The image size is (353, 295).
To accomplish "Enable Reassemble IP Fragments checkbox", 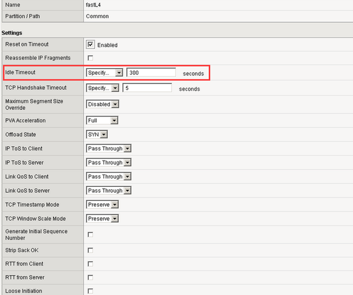I will pyautogui.click(x=91, y=58).
